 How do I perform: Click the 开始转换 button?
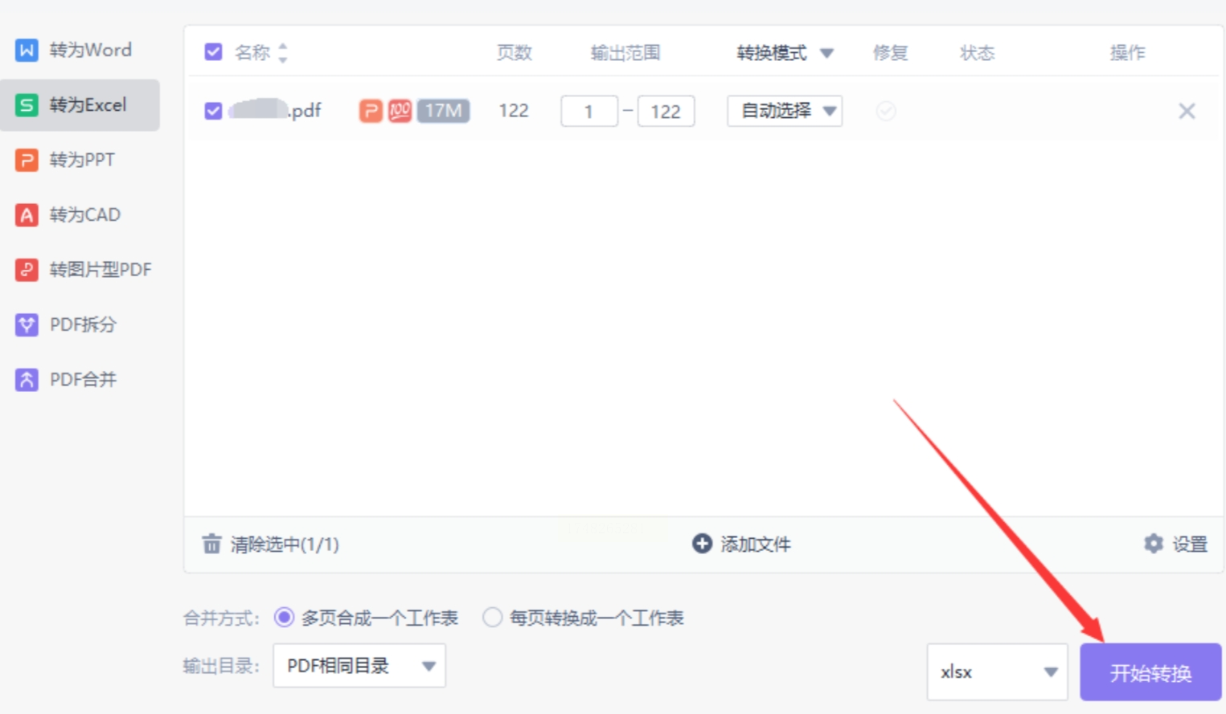click(1150, 672)
